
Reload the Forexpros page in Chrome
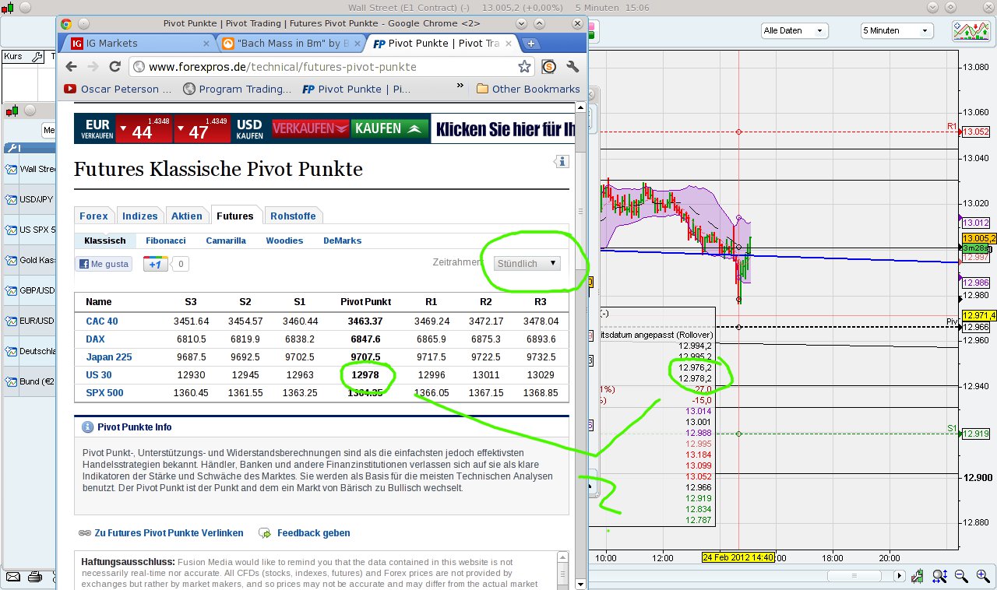tap(114, 68)
